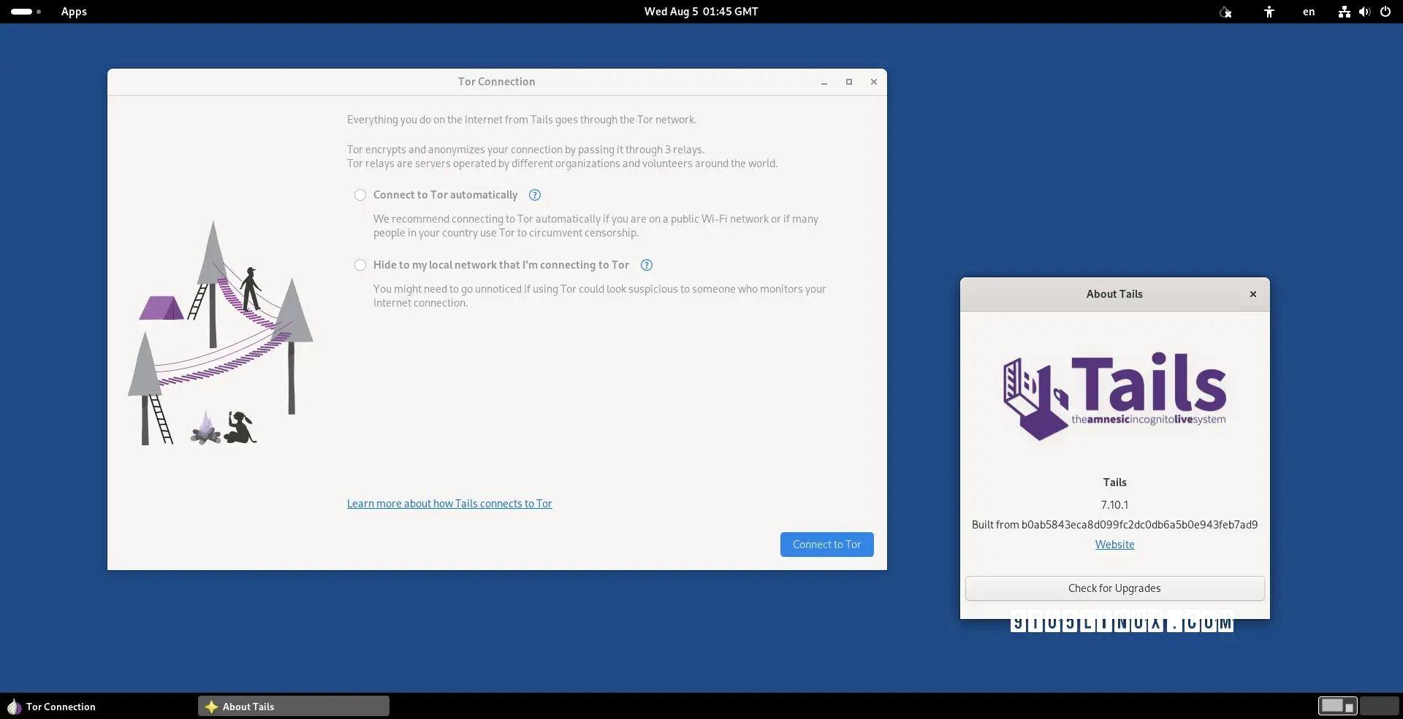Click the rope bridge illustration

click(221, 333)
